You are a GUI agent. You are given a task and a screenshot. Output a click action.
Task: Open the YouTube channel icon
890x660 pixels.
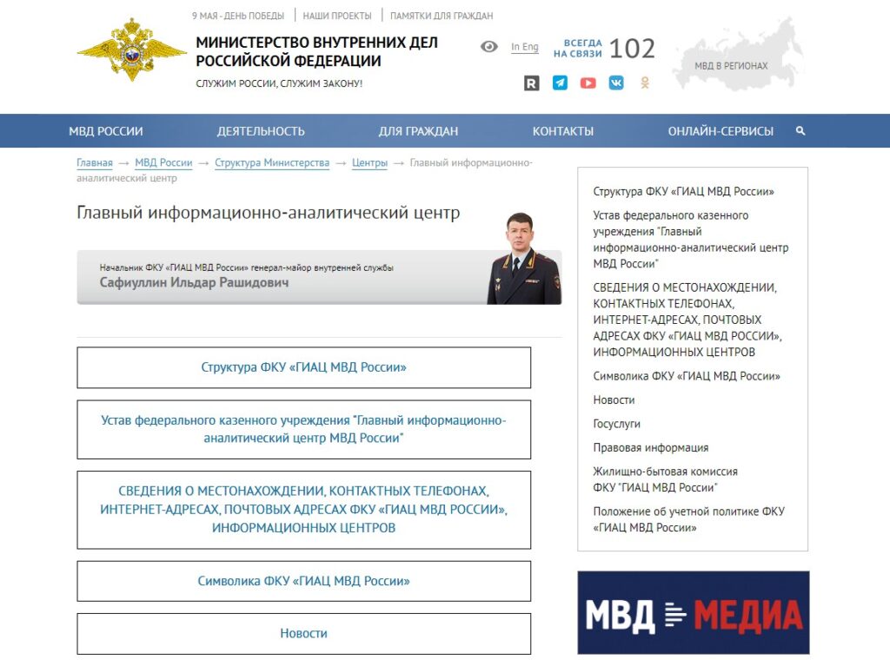[588, 83]
